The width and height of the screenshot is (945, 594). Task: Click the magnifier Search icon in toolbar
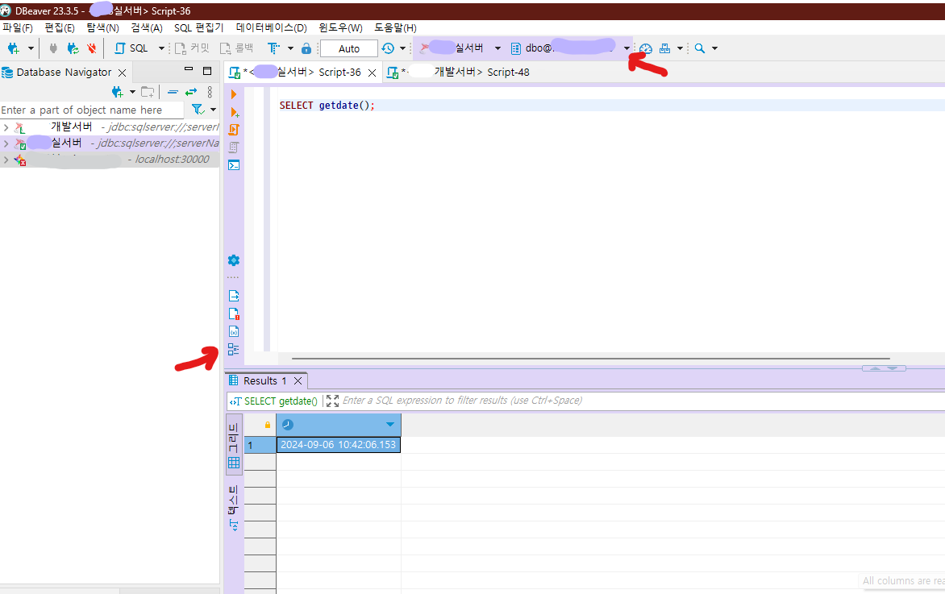coord(700,48)
